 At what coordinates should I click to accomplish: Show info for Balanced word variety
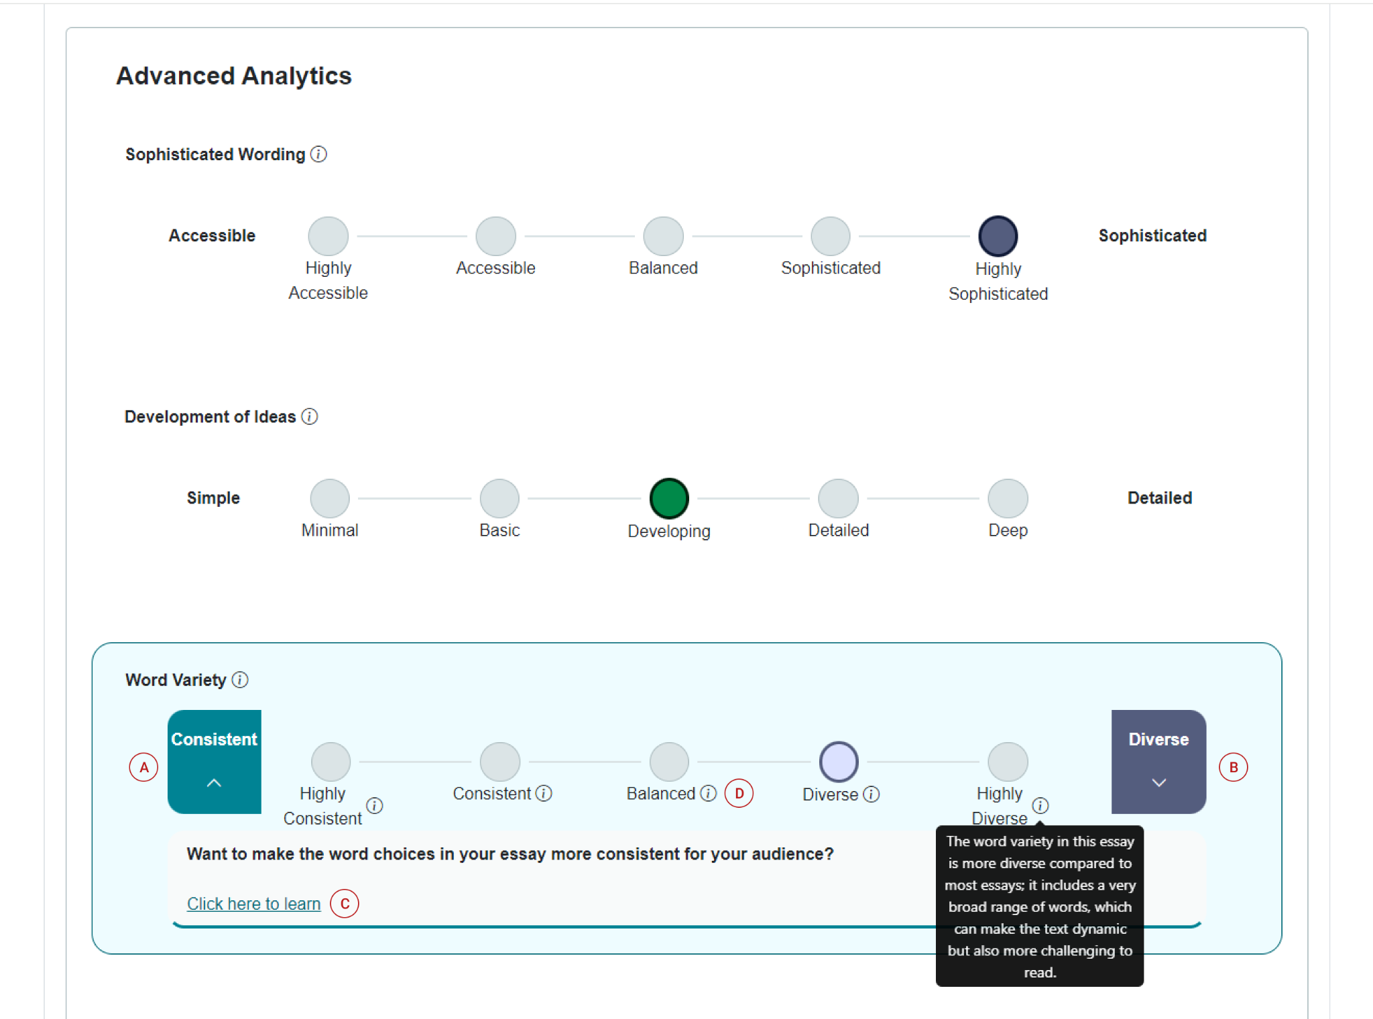click(709, 793)
